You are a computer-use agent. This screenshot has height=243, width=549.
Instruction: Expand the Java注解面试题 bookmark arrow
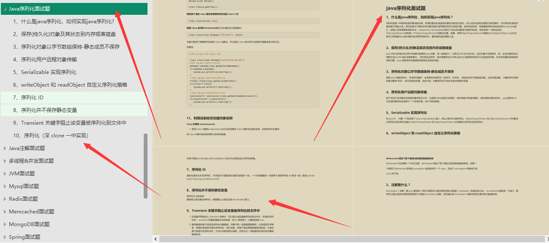click(5, 148)
